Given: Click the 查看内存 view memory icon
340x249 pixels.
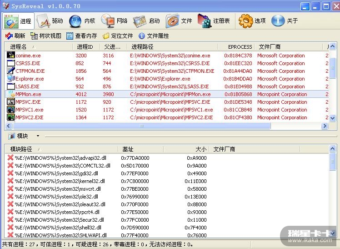Looking at the screenshot, I should 70,36.
